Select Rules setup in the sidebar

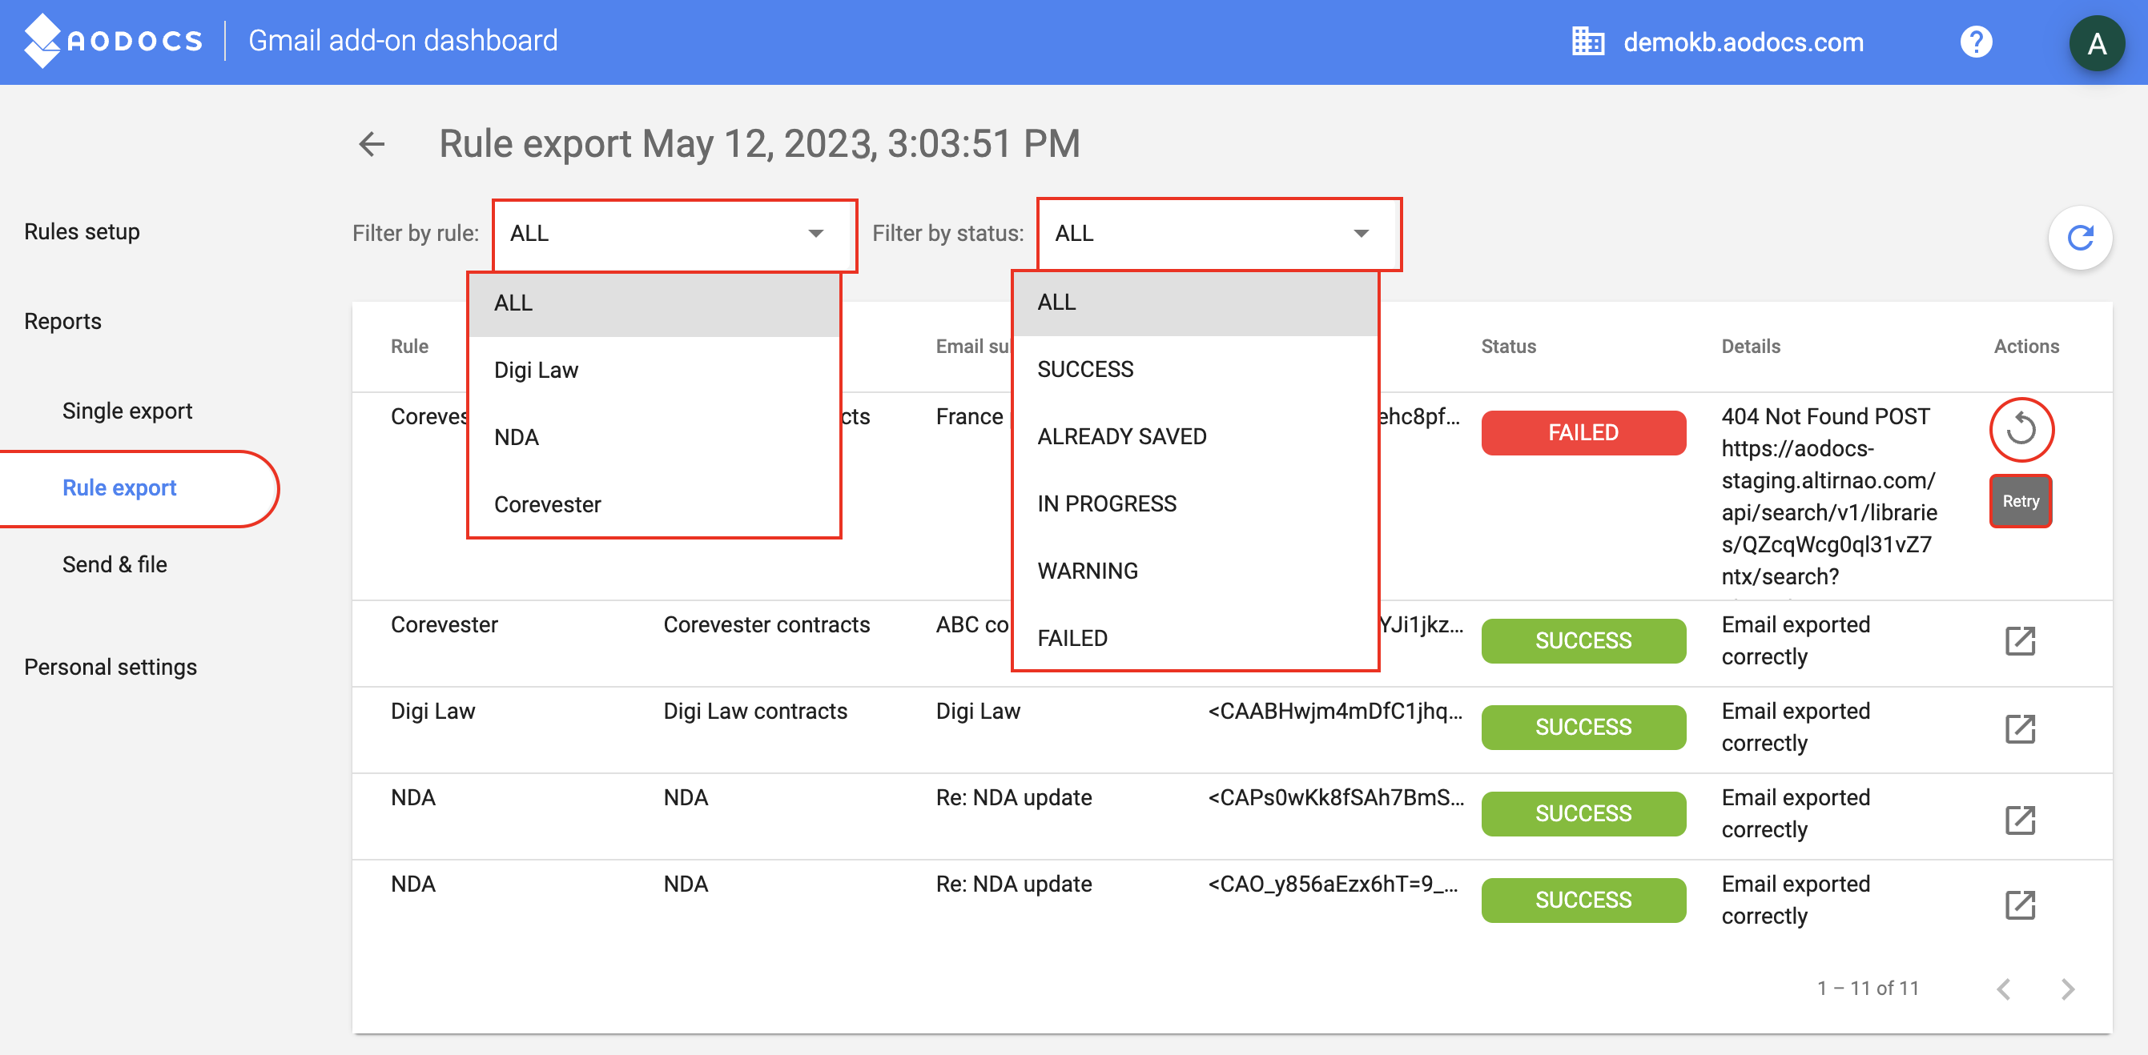[82, 231]
